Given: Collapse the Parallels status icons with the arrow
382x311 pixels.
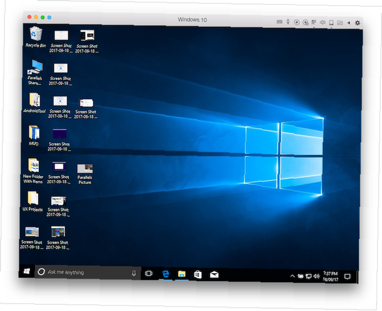Looking at the screenshot, I should [349, 23].
